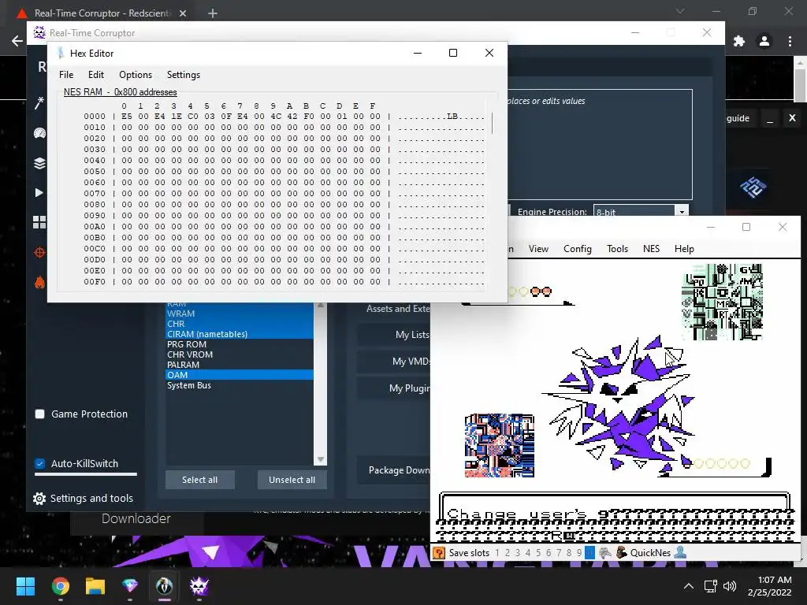Click the Package Downloader button
807x605 pixels.
pyautogui.click(x=394, y=470)
